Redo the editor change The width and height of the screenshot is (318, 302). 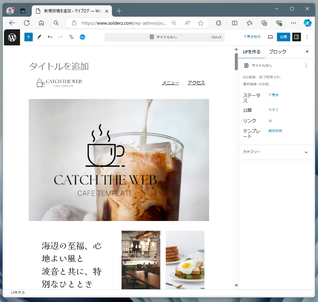point(61,37)
